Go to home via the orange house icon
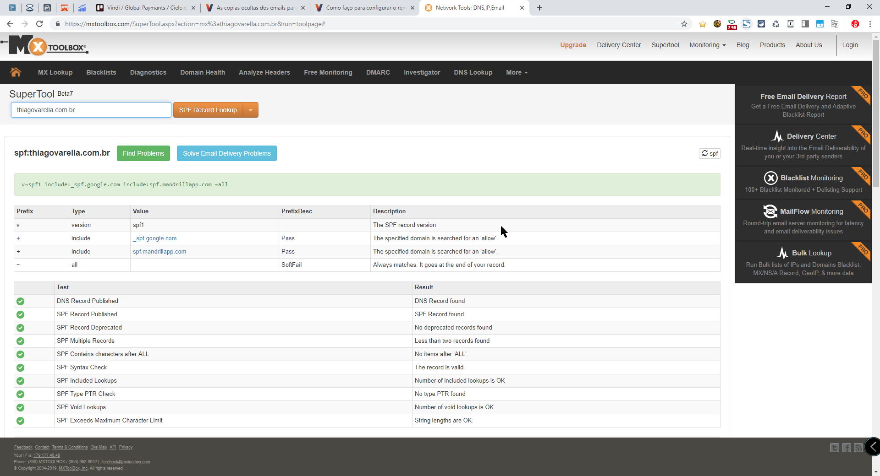 [x=16, y=72]
